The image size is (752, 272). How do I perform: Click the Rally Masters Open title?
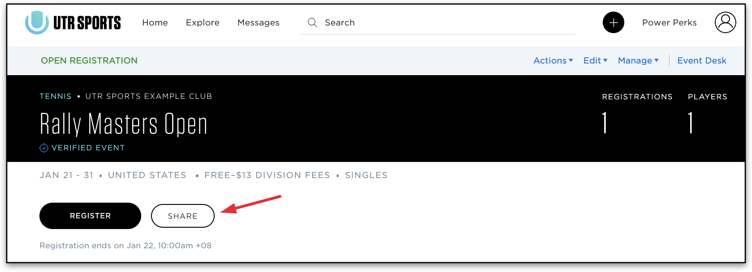point(124,124)
